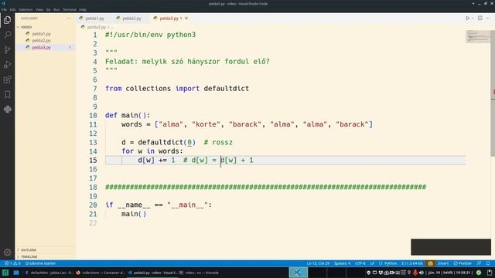Image resolution: width=495 pixels, height=278 pixels.
Task: Open the editor More Actions ellipsis
Action: pos(488,19)
